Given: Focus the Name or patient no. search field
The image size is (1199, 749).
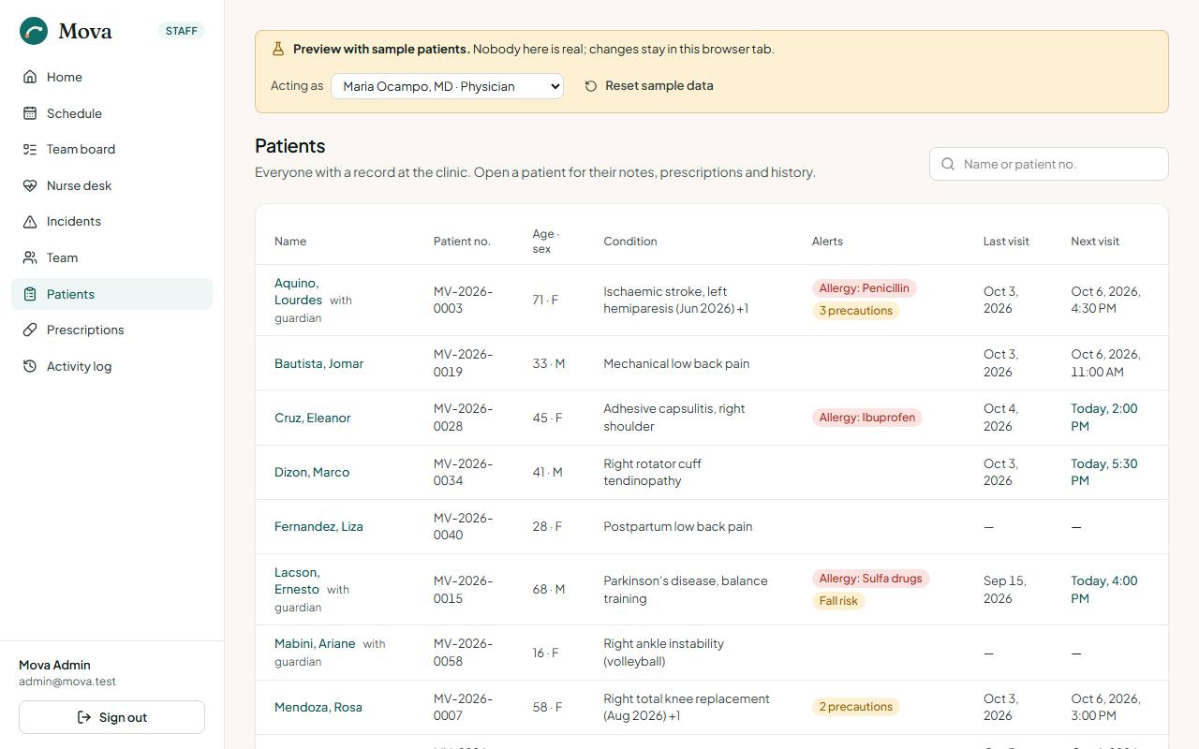Looking at the screenshot, I should (x=1049, y=164).
